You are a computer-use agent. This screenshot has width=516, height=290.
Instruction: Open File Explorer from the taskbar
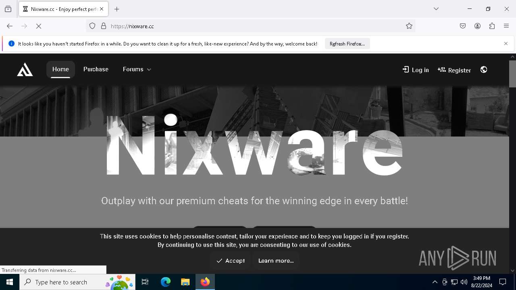(x=185, y=282)
